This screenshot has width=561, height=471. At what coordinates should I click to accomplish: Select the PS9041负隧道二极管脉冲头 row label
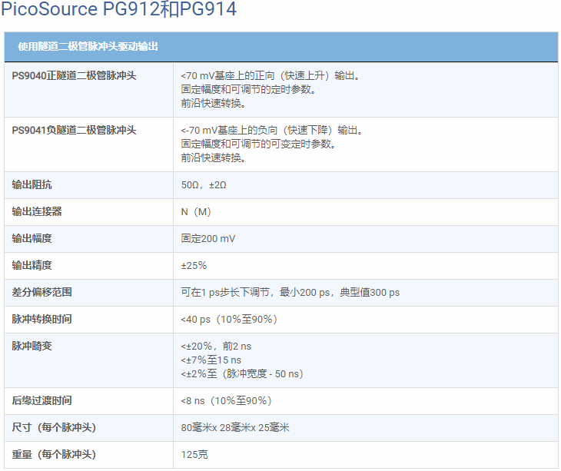coord(74,130)
